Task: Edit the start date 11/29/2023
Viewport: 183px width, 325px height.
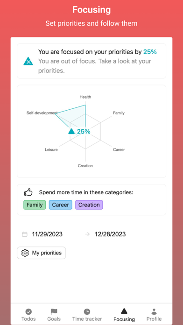Action: 47,234
